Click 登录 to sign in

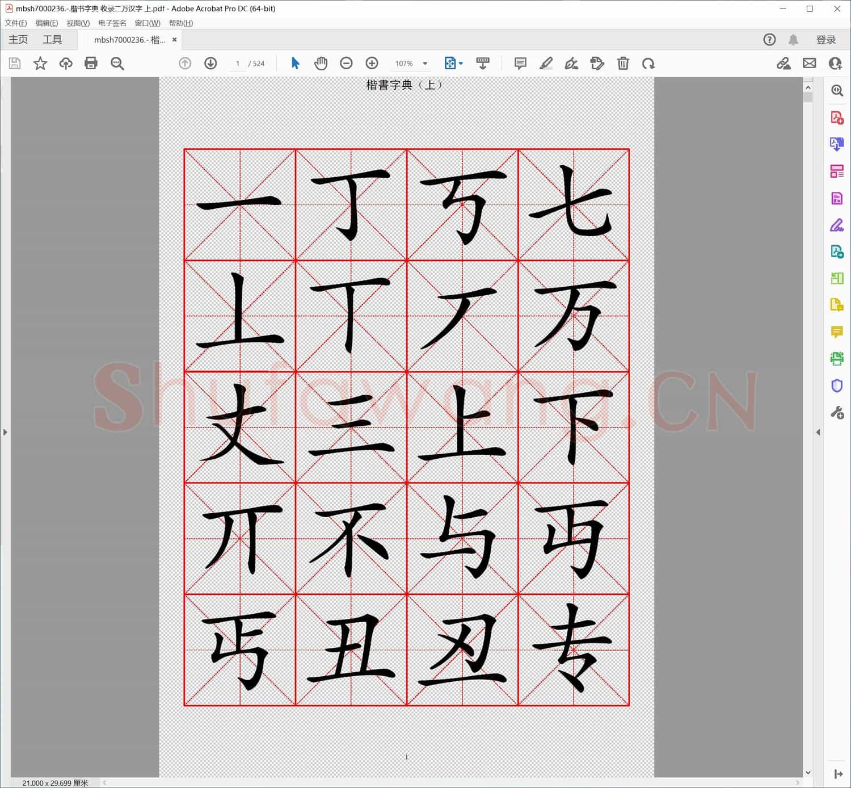point(826,39)
